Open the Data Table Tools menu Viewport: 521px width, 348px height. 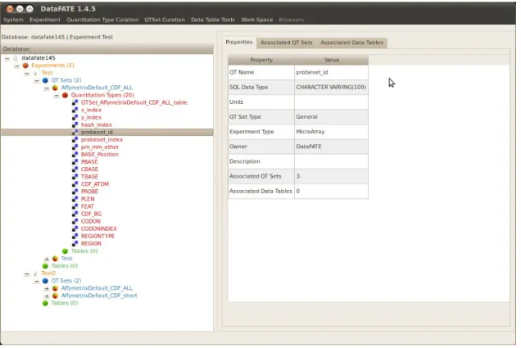(x=213, y=20)
